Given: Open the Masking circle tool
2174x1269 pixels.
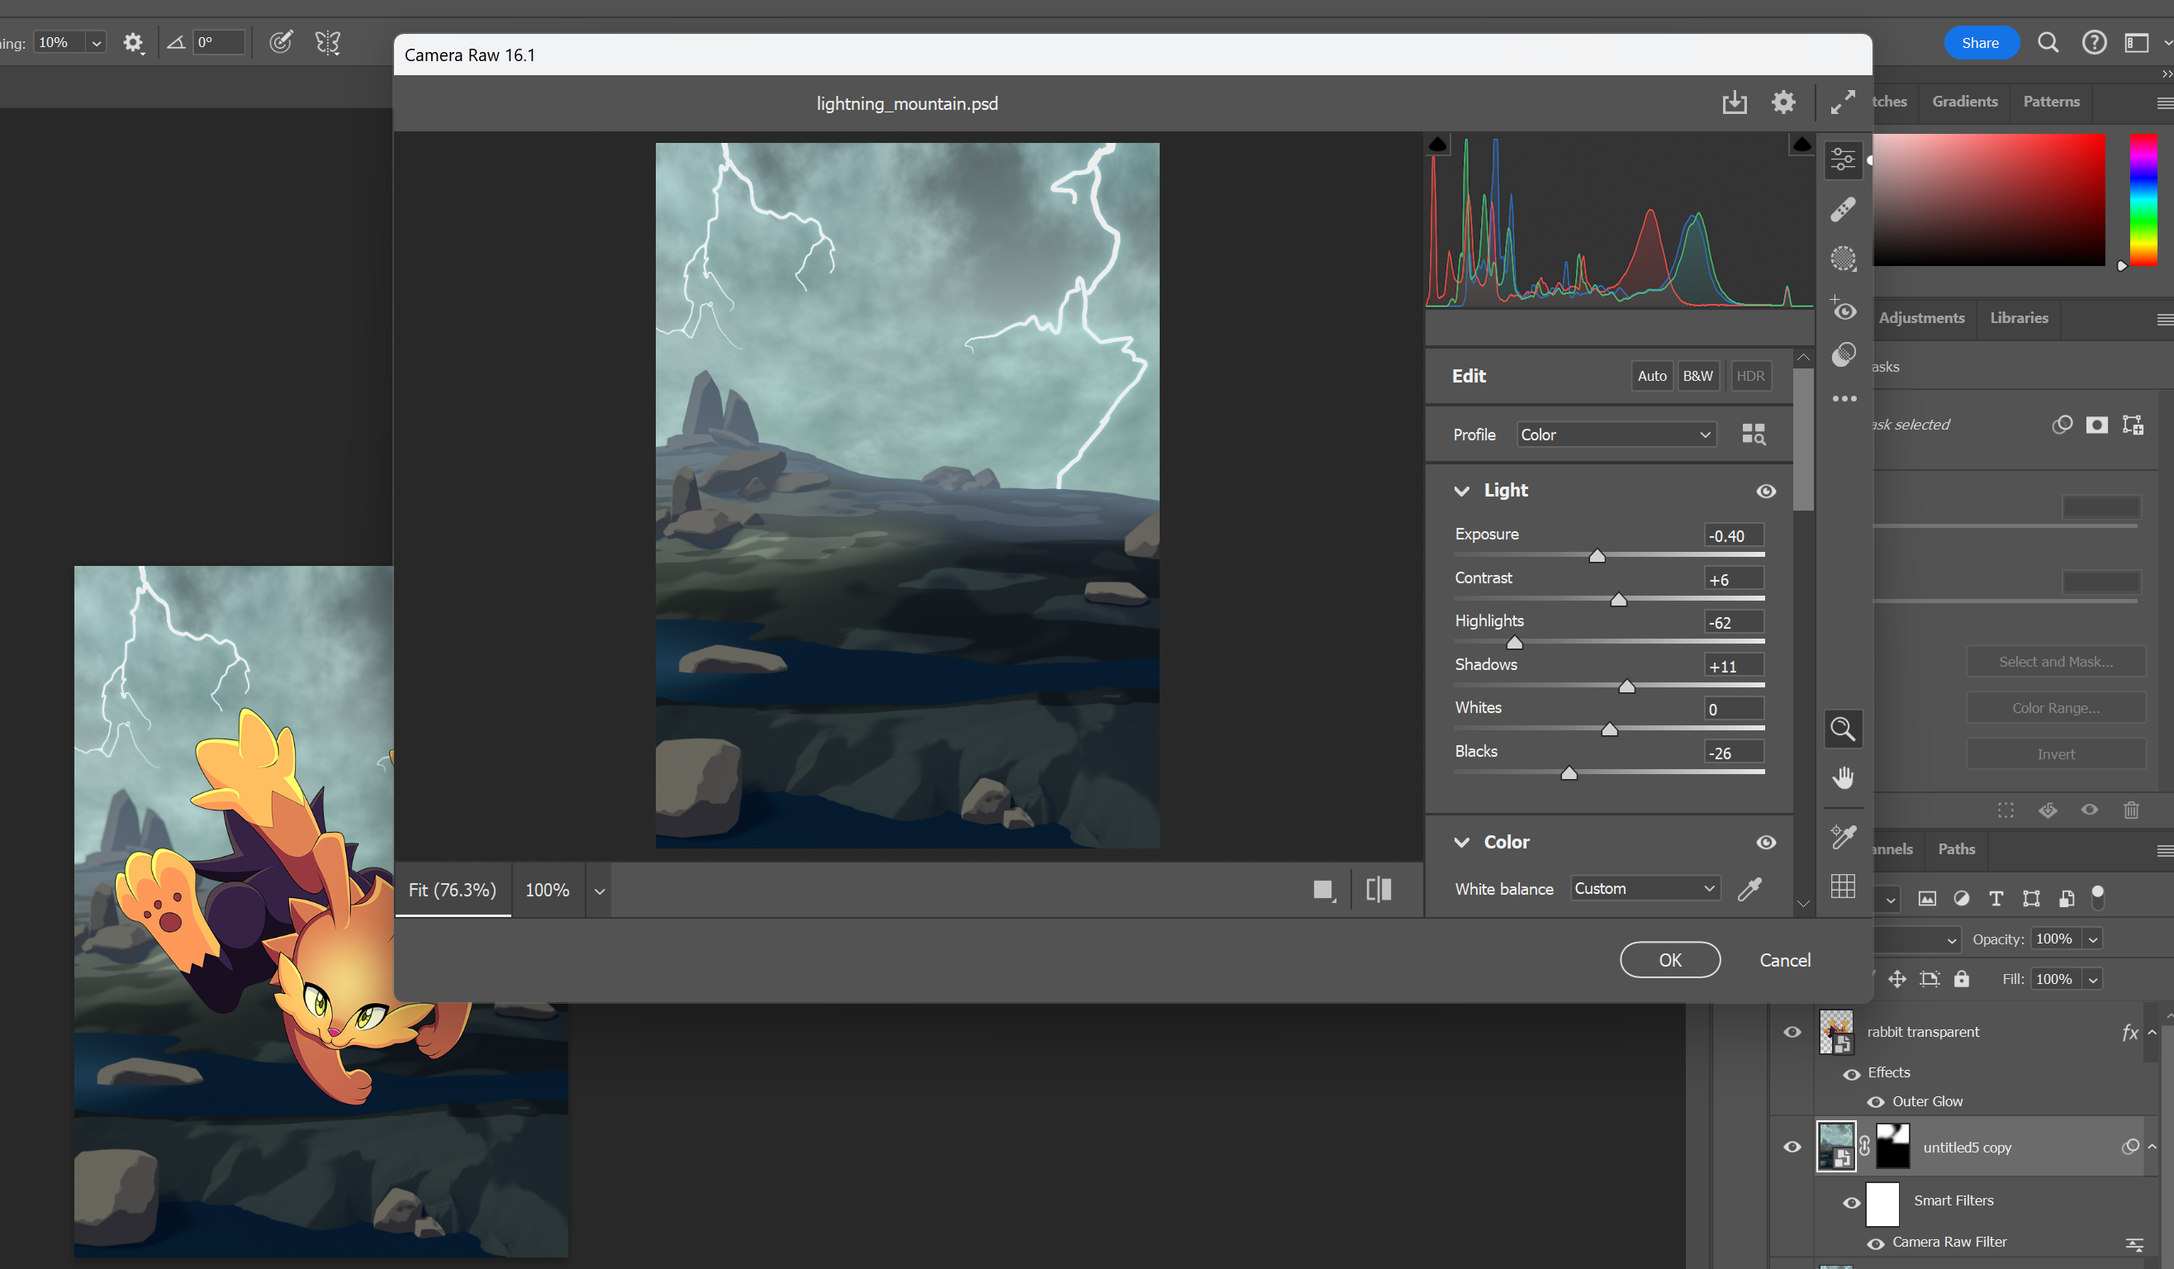Looking at the screenshot, I should [1843, 258].
